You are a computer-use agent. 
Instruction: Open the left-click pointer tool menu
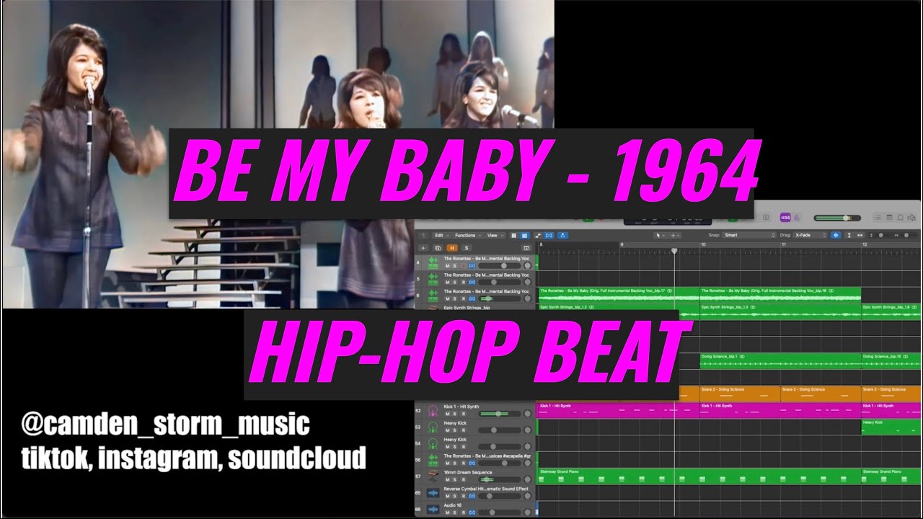click(659, 235)
